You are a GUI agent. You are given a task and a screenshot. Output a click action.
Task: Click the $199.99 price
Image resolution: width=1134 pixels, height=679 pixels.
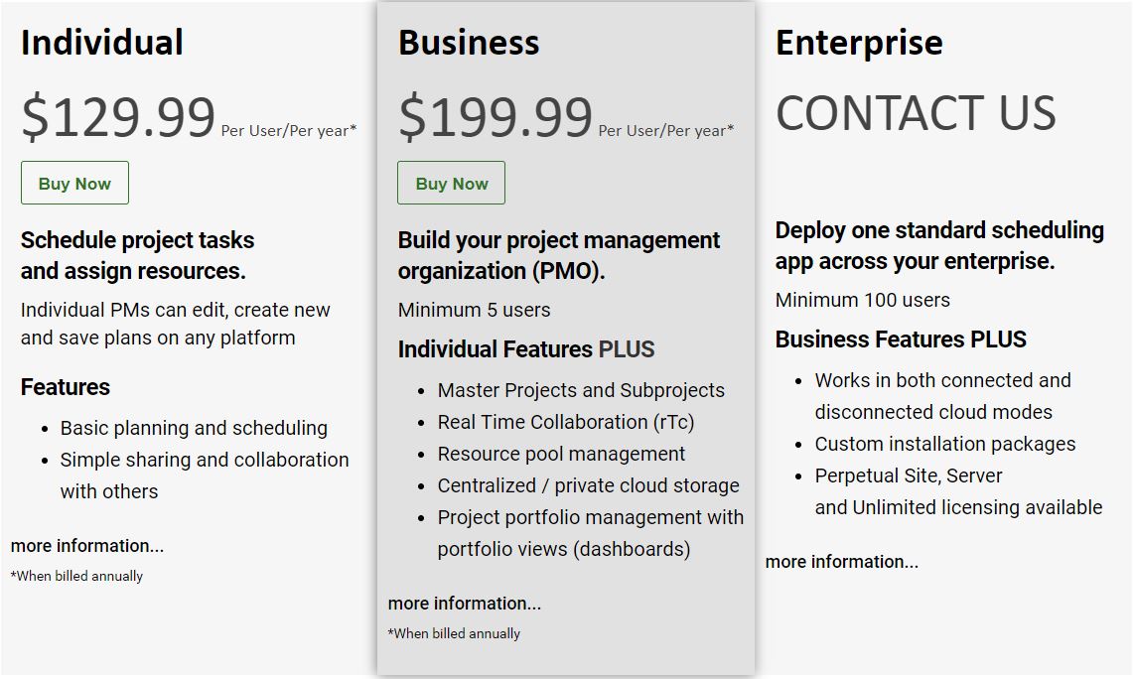496,116
